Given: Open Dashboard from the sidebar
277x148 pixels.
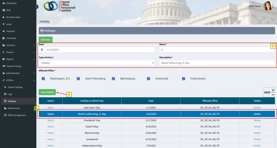Looking at the screenshot, I should point(11,3).
